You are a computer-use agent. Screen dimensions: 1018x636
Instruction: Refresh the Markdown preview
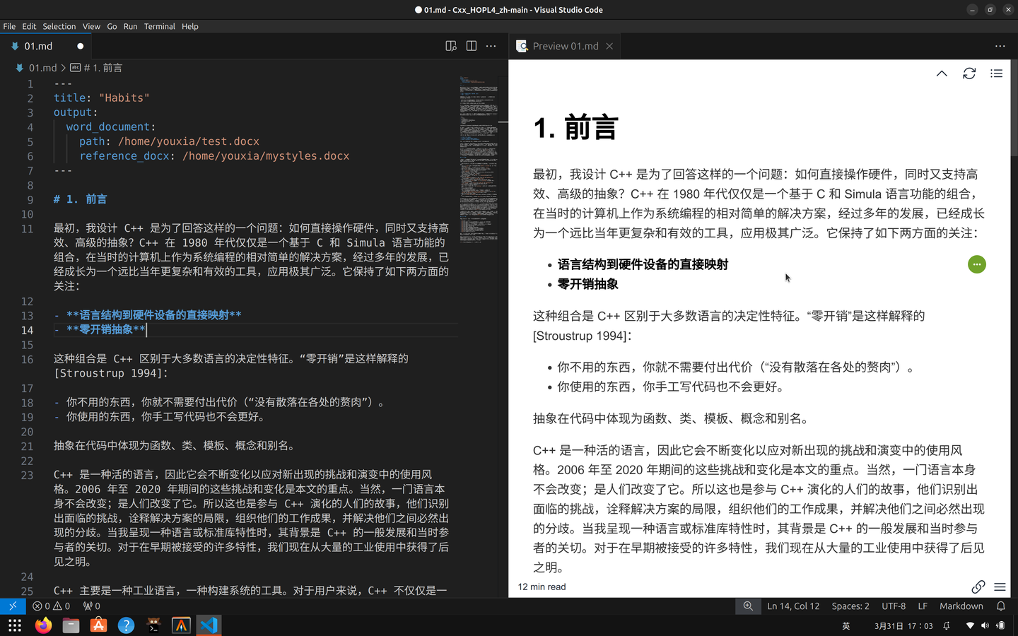969,73
